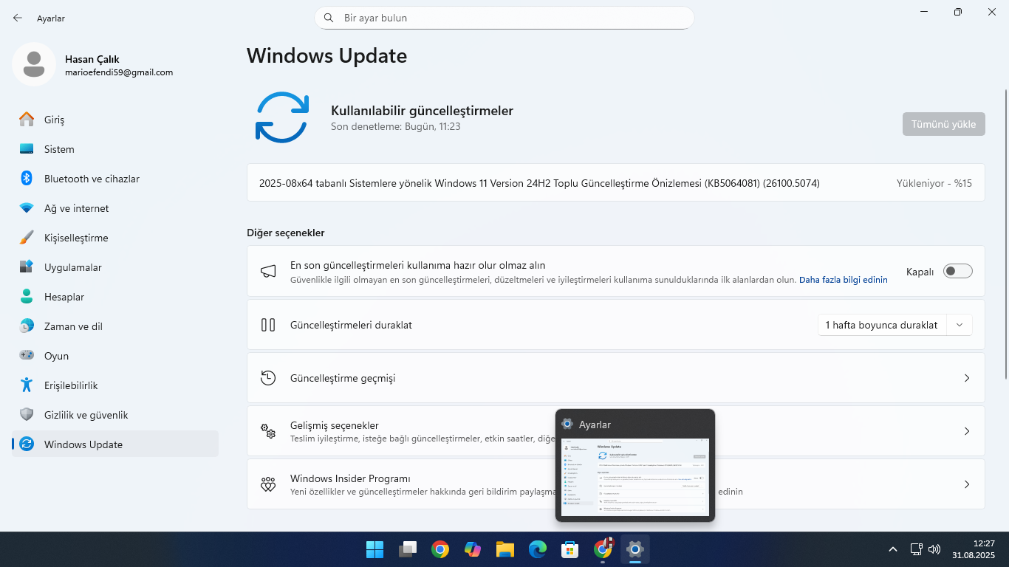
Task: Click the Sistem monitor icon
Action: [27, 149]
